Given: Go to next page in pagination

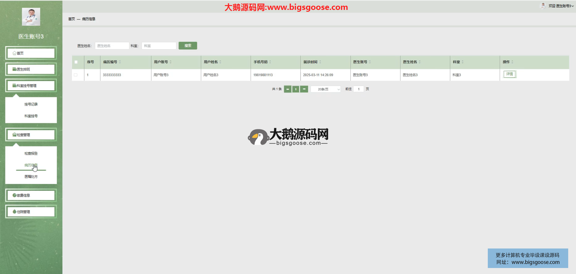Looking at the screenshot, I should 304,89.
